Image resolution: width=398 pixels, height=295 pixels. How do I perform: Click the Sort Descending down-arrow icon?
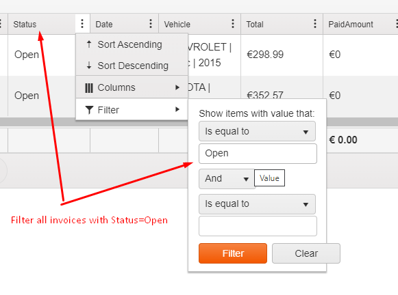click(x=89, y=66)
